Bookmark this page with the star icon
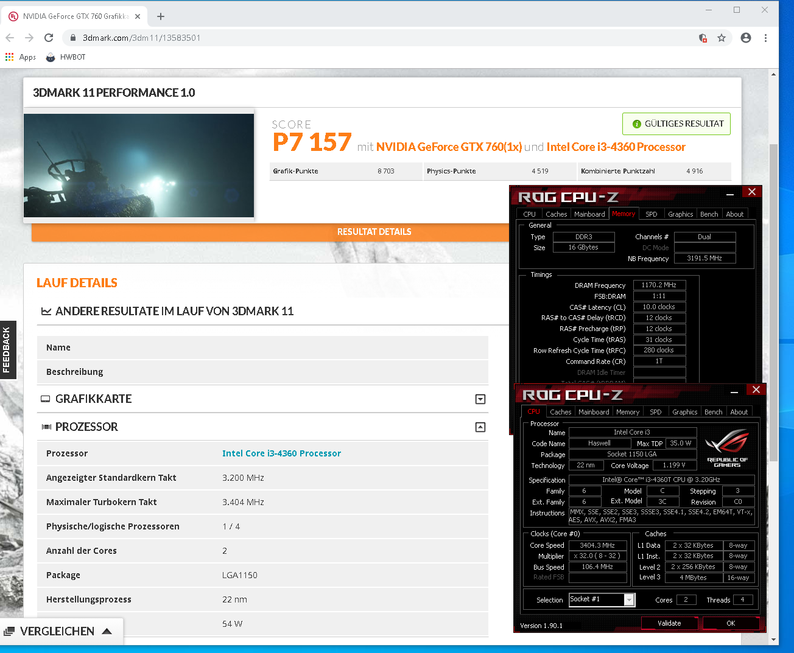 tap(722, 38)
